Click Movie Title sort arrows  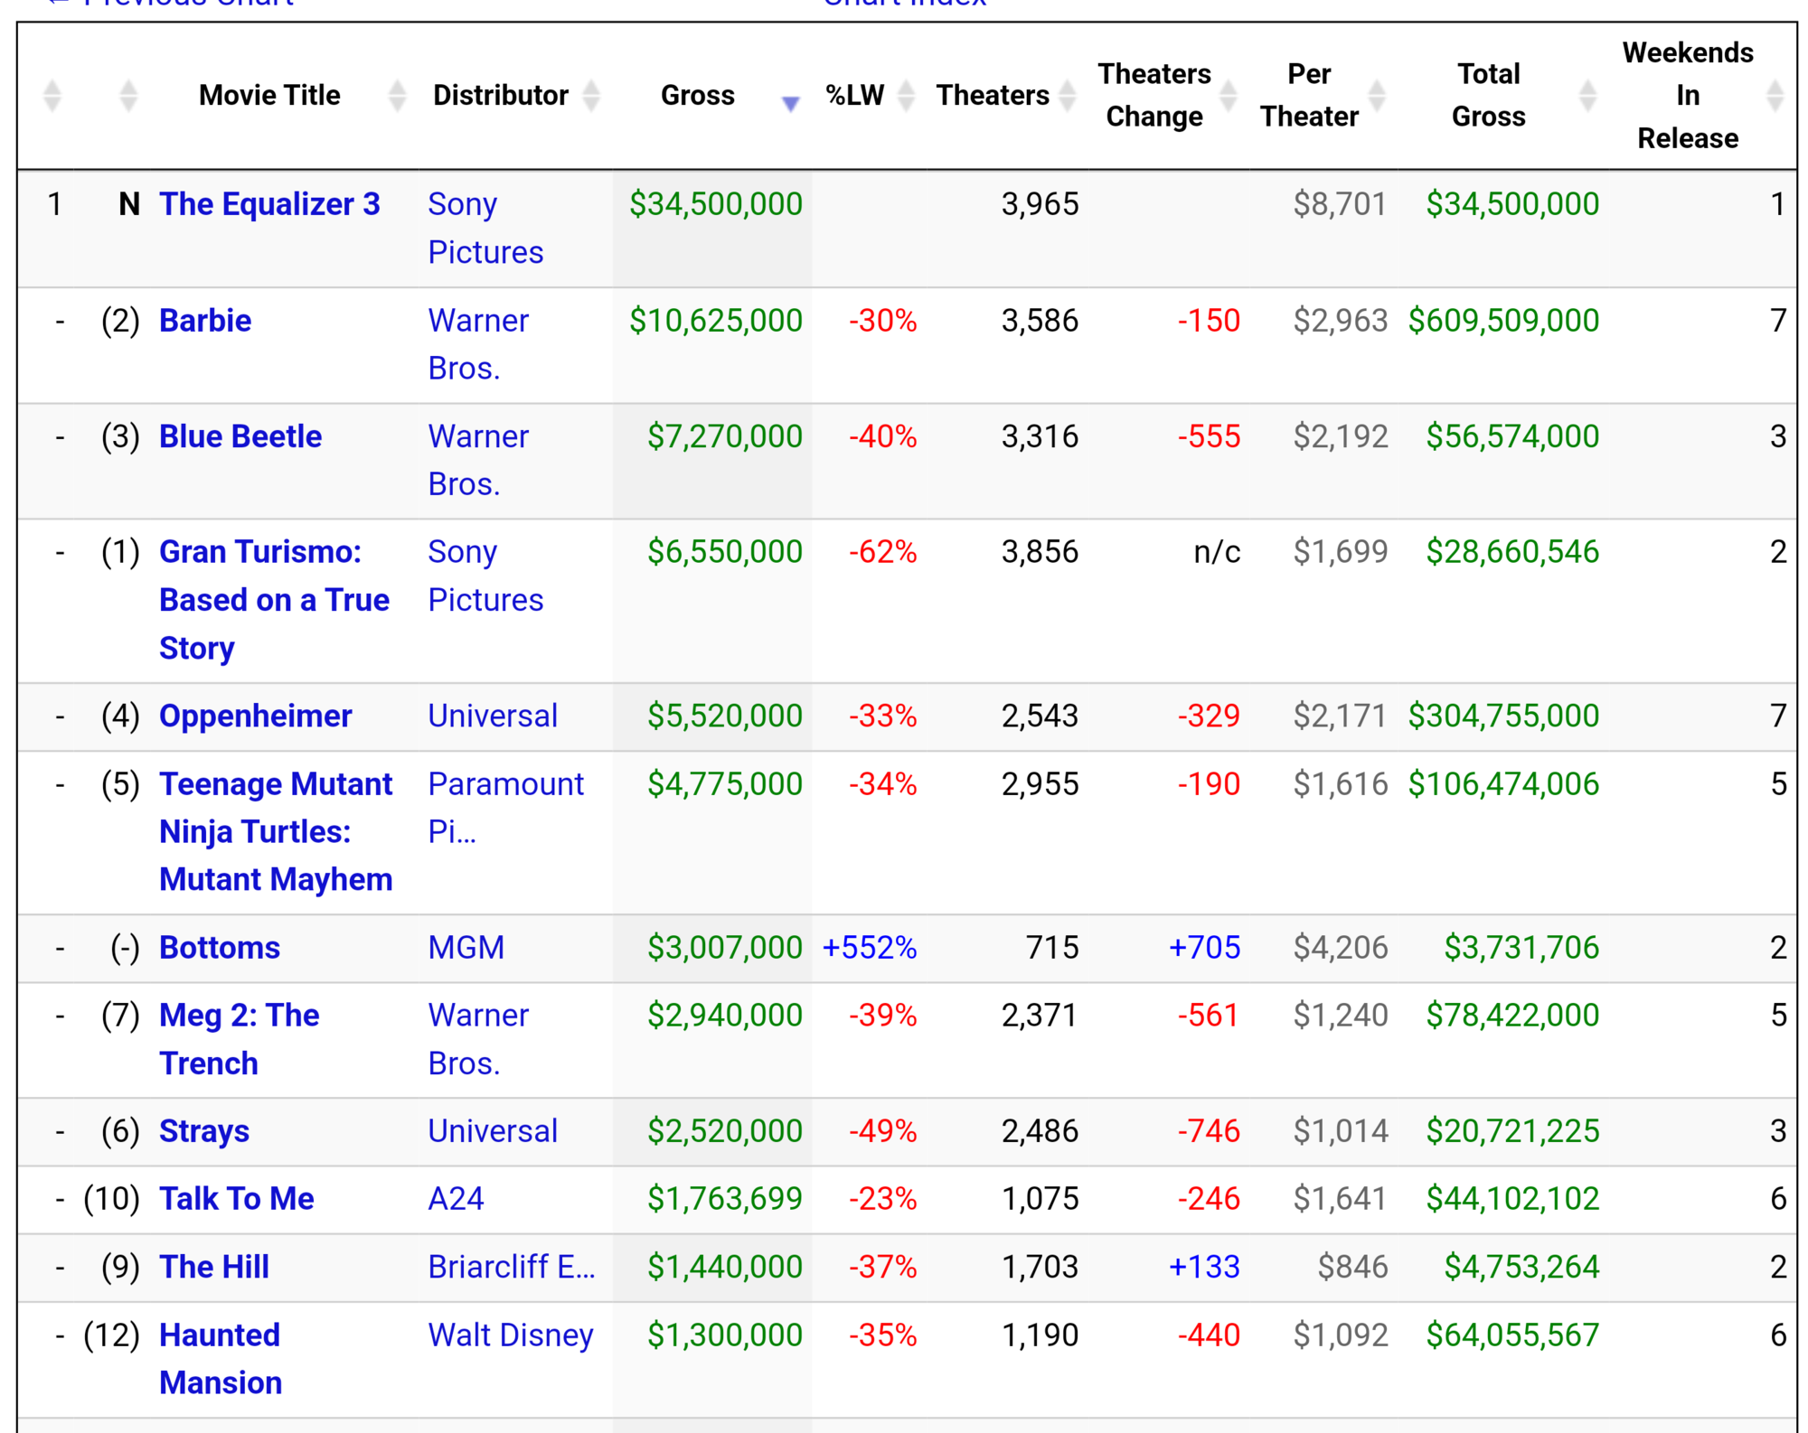tap(397, 96)
